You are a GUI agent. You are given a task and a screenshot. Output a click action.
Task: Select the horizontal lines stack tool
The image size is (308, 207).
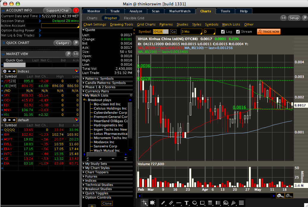point(241,203)
